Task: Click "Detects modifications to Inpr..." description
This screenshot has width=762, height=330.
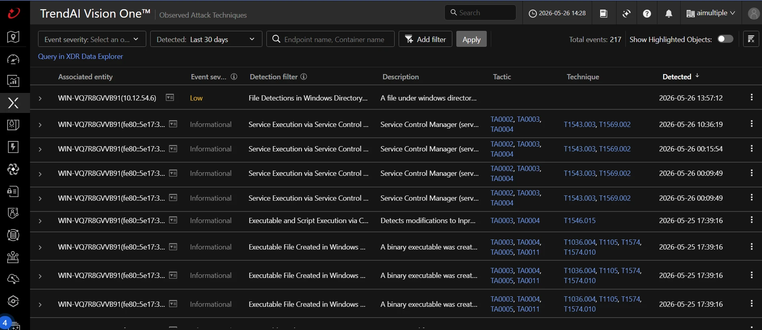Action: (x=428, y=221)
